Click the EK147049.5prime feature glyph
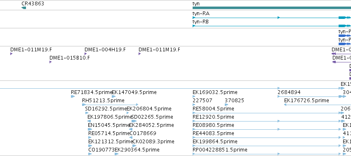This screenshot has width=351, height=156. point(113,96)
